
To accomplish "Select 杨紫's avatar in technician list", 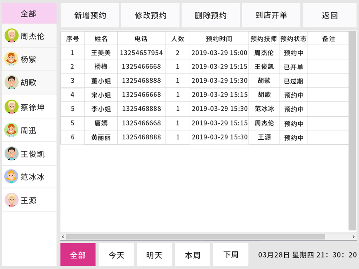I will (x=12, y=59).
